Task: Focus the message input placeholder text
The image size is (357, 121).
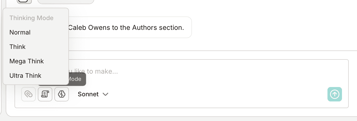Action: click(93, 71)
